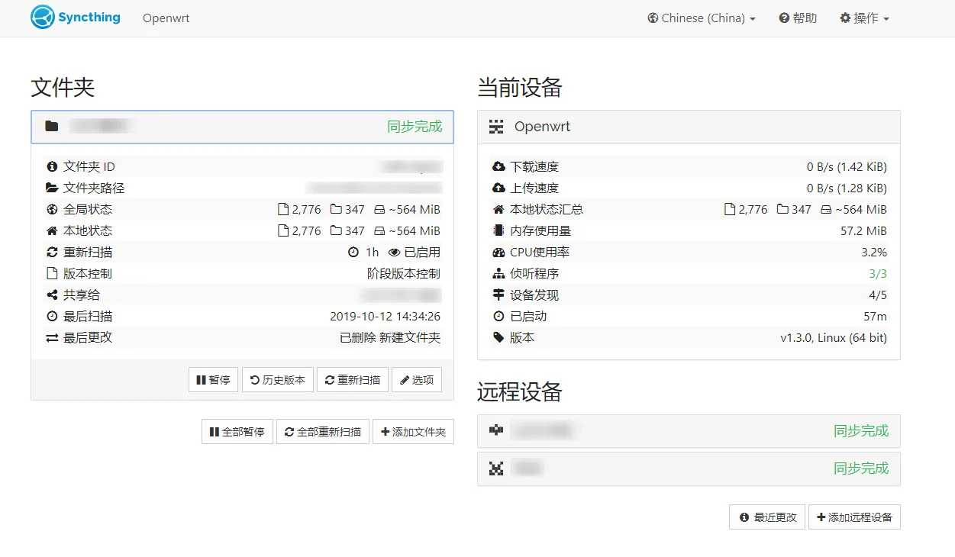The width and height of the screenshot is (955, 557).
Task: Click the eye icon next to 已启用
Action: (x=394, y=253)
